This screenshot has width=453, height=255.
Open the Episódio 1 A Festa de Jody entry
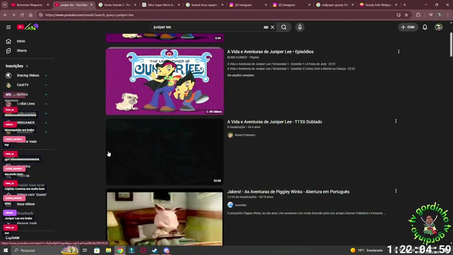pyautogui.click(x=281, y=64)
